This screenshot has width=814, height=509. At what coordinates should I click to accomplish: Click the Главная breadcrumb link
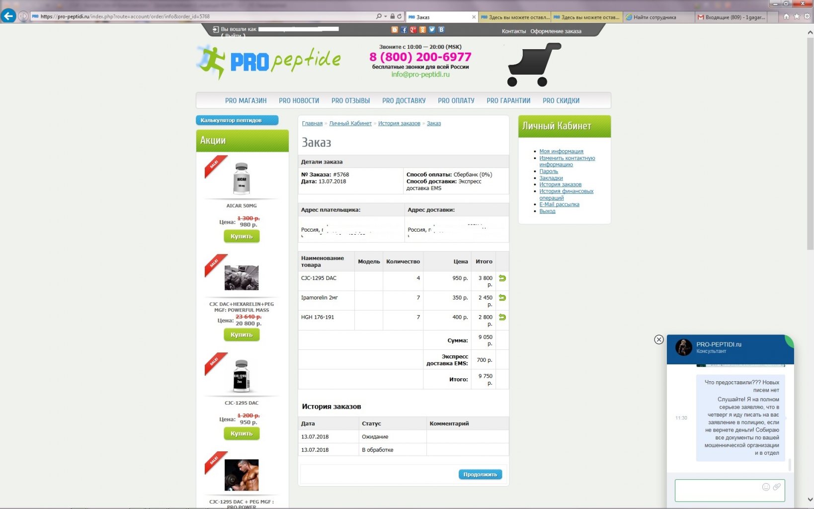tap(312, 123)
